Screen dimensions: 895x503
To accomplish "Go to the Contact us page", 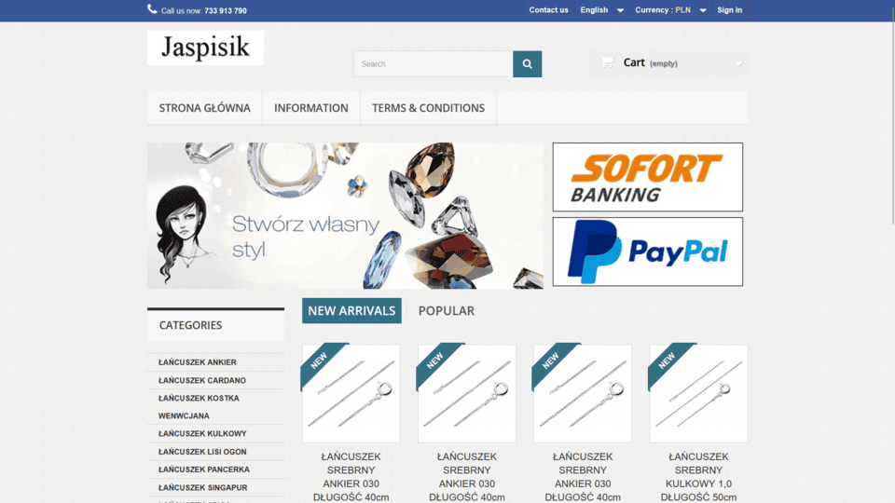I will tap(548, 10).
